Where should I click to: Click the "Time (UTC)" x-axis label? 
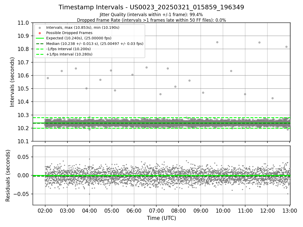161,218
